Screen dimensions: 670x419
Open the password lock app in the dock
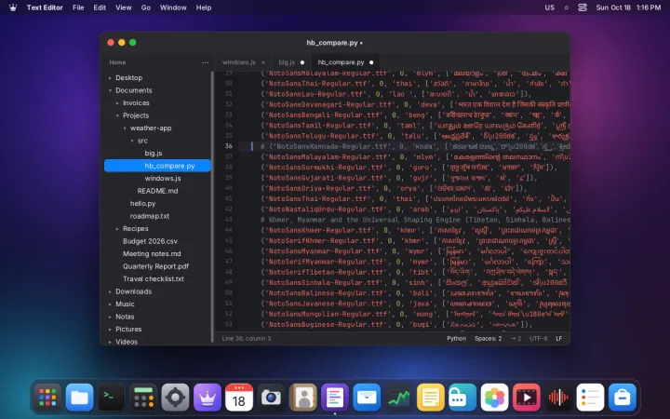coord(462,398)
